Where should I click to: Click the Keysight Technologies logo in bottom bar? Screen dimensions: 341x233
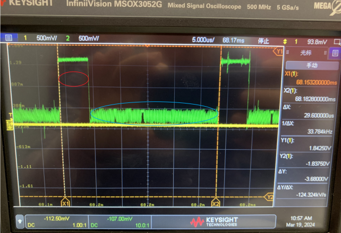(214, 222)
